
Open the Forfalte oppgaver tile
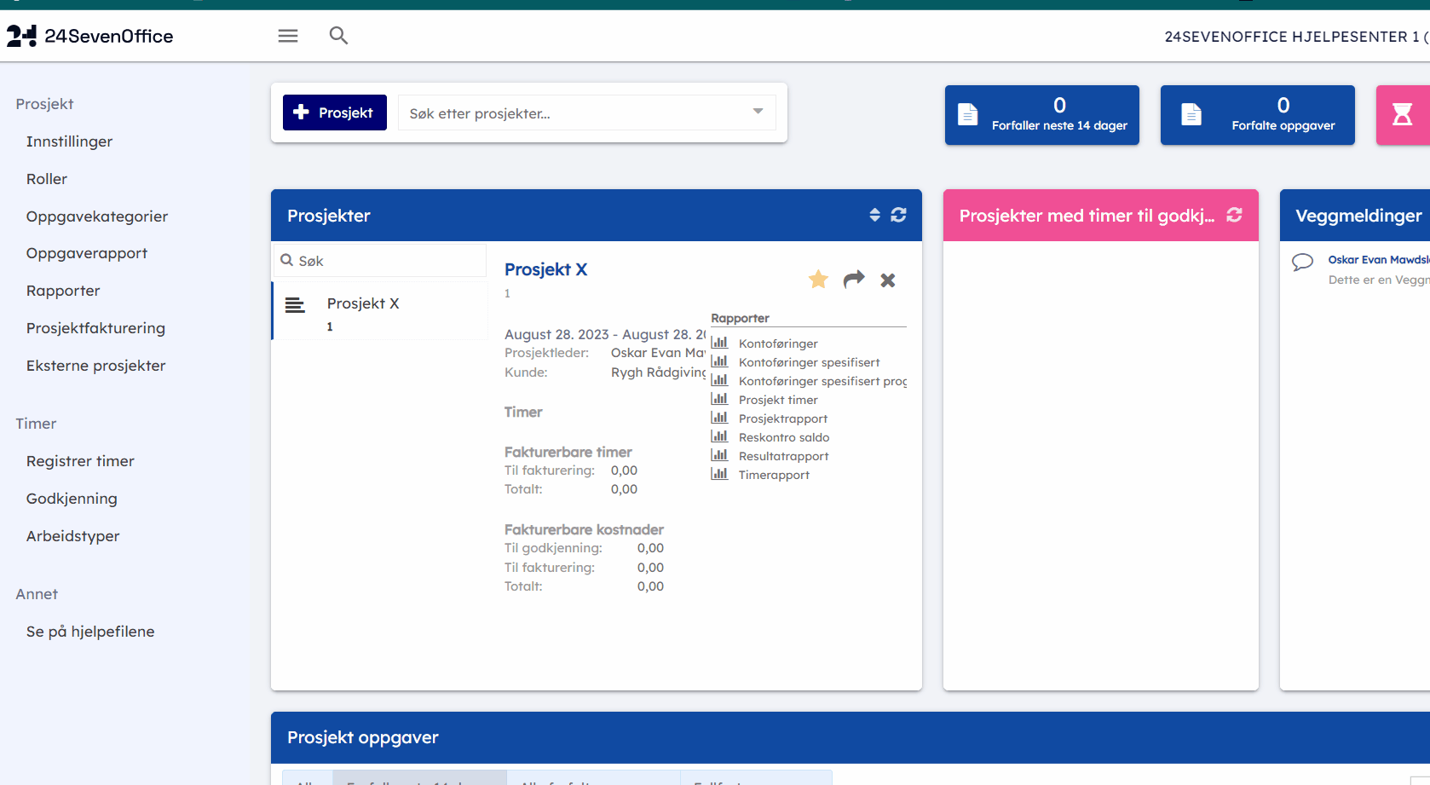pyautogui.click(x=1257, y=115)
